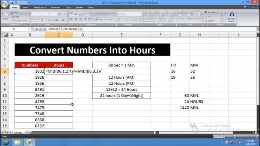Click the Insert Worksheet tab button
Image resolution: width=260 pixels, height=146 pixels.
(27, 133)
